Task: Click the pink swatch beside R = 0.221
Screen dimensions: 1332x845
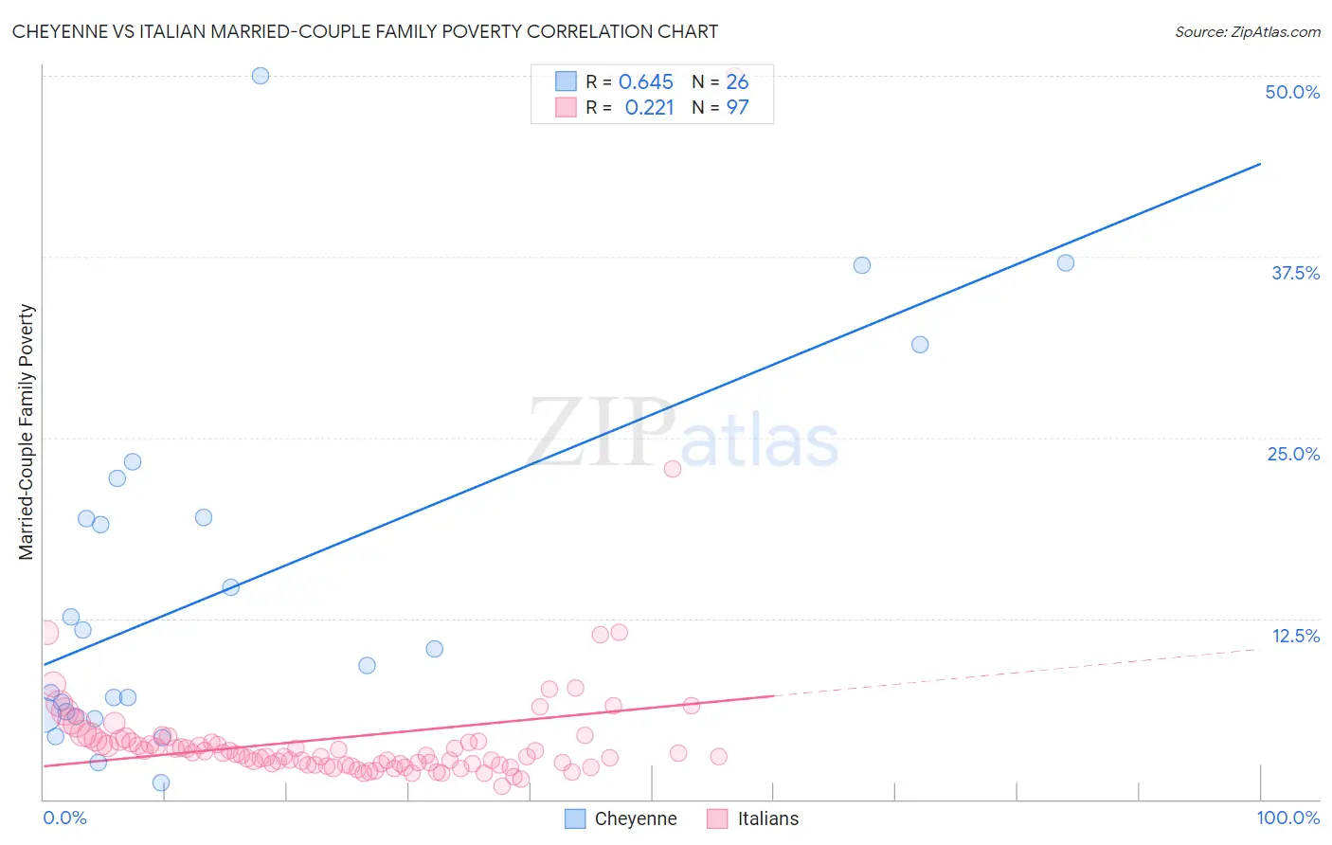Action: pos(566,107)
